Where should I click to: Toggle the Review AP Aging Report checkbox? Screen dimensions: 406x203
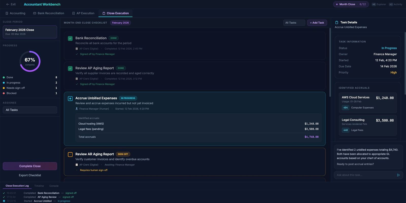[70, 68]
